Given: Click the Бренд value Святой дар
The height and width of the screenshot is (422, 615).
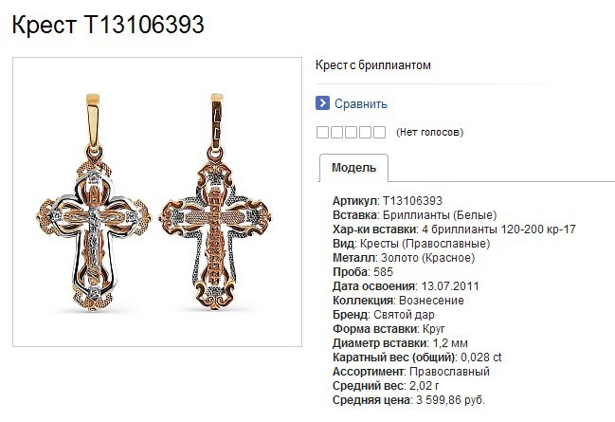Looking at the screenshot, I should (404, 315).
